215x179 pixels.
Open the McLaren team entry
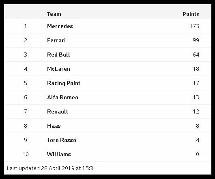pos(58,69)
